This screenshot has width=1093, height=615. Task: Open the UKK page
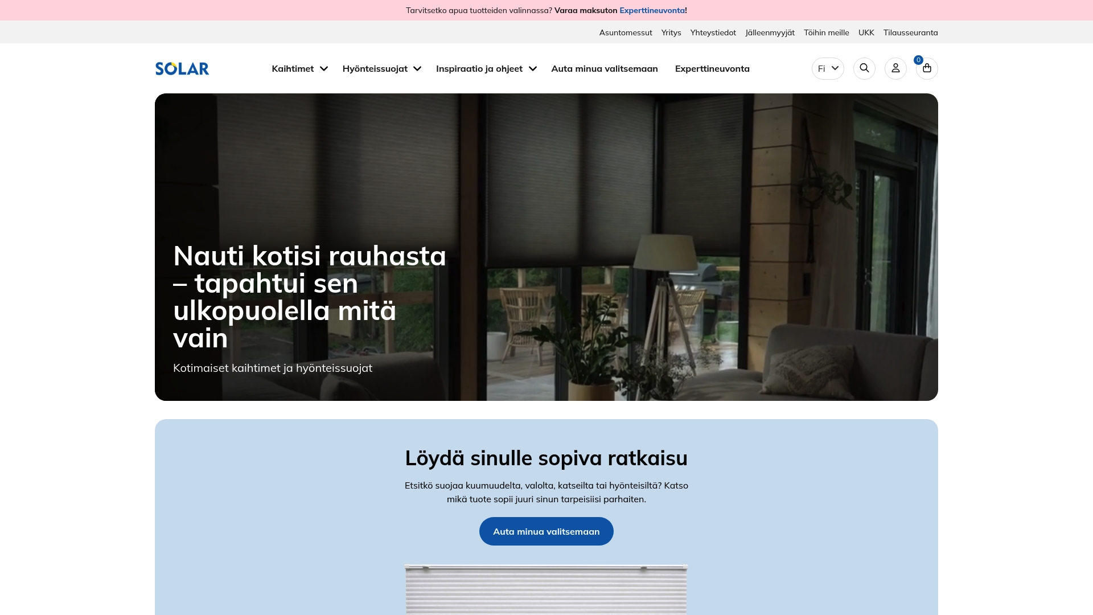pyautogui.click(x=866, y=32)
